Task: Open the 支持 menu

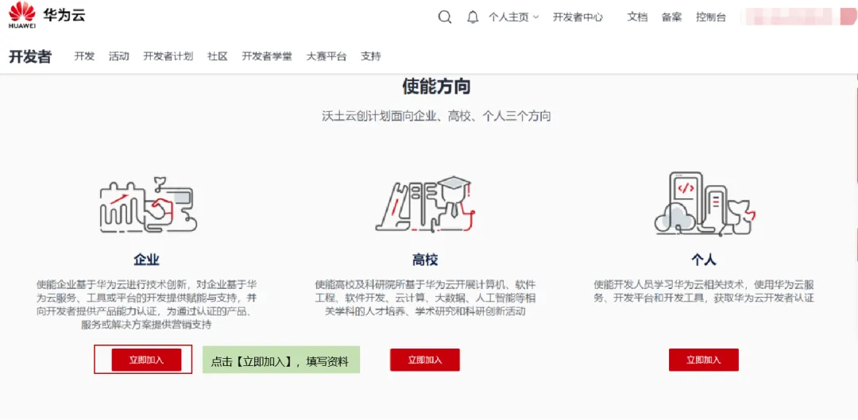Action: 370,56
